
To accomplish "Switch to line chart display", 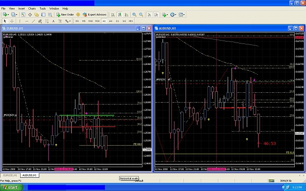I will 126,15.
